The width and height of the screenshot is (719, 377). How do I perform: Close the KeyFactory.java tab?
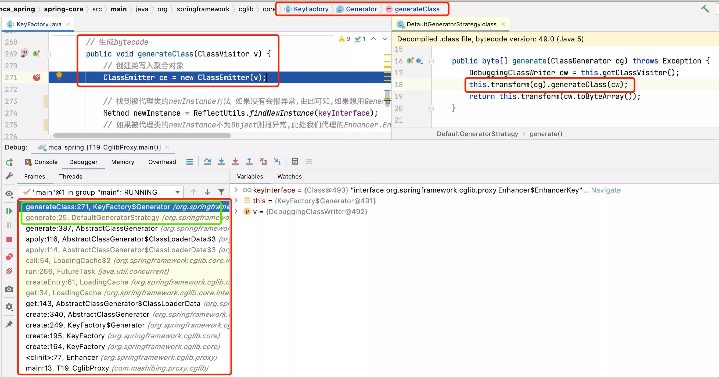pyautogui.click(x=67, y=24)
